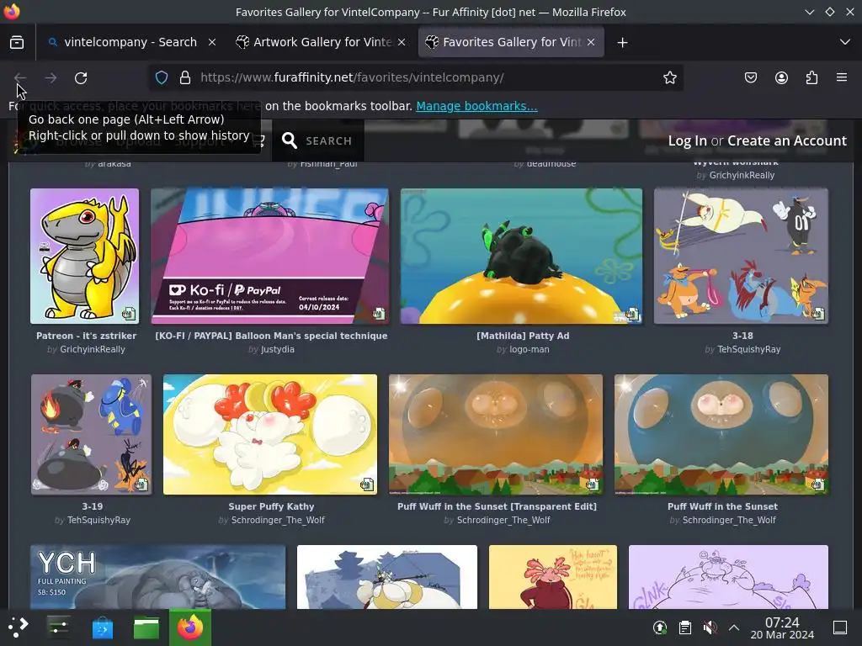The width and height of the screenshot is (862, 646).
Task: Open Balloon Man's special technique thumbnail
Action: pos(269,256)
